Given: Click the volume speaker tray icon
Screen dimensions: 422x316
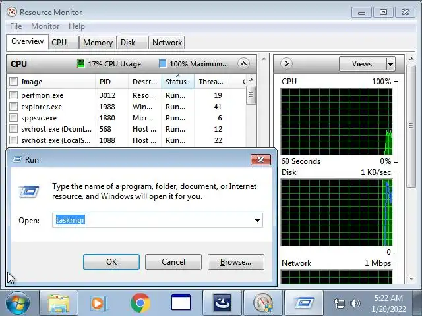Looking at the screenshot, I should coord(355,303).
